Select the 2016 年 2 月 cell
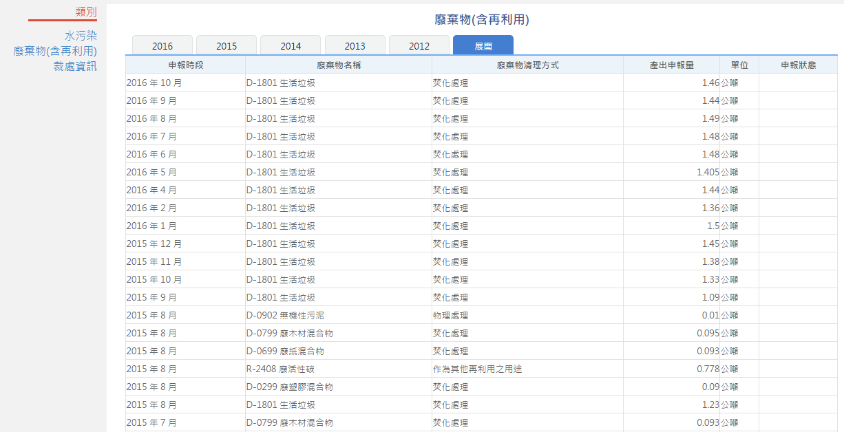Viewport: 844px width, 432px height. (x=185, y=208)
